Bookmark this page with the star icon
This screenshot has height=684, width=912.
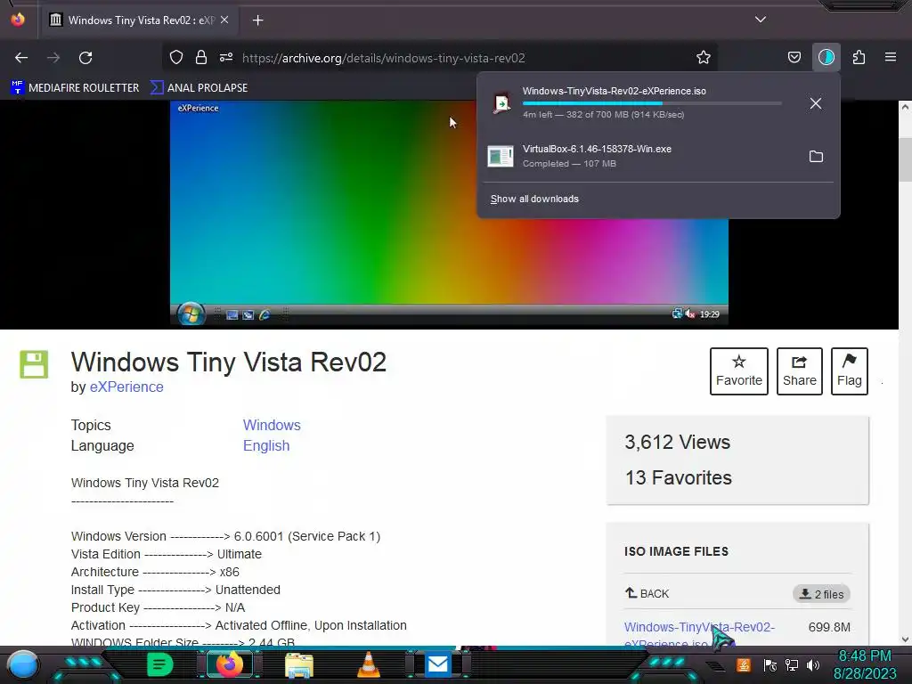pyautogui.click(x=704, y=57)
